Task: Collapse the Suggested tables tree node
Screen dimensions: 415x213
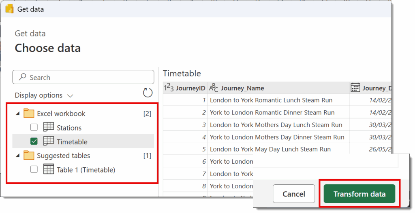Action: [x=18, y=156]
